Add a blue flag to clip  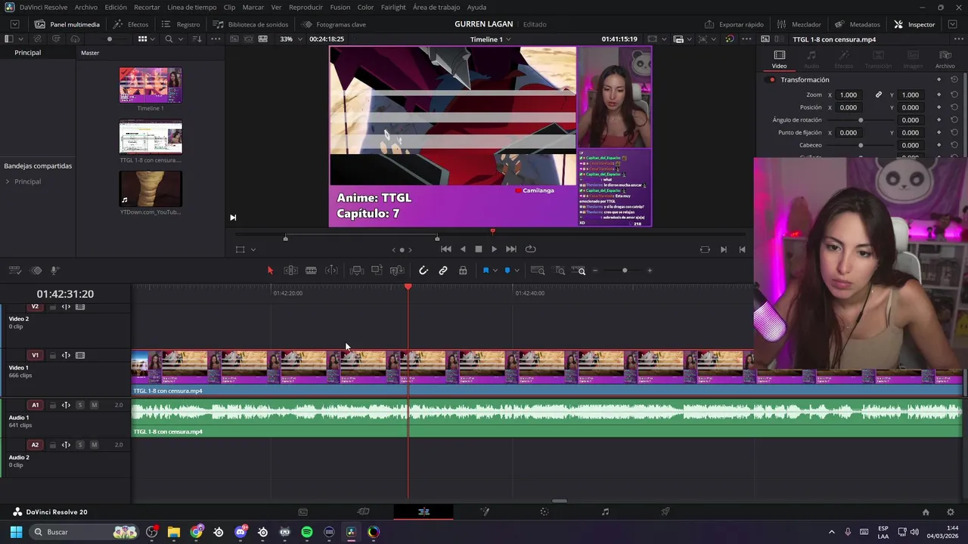click(486, 270)
